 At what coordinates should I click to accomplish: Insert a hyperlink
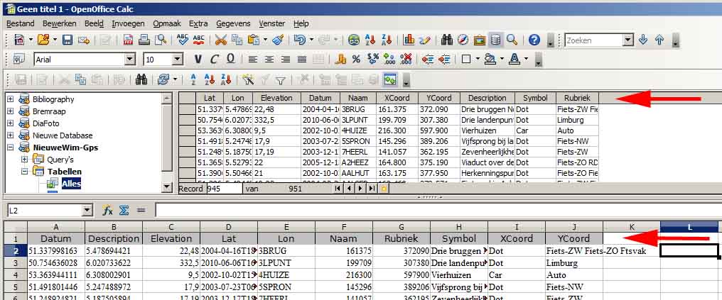354,40
